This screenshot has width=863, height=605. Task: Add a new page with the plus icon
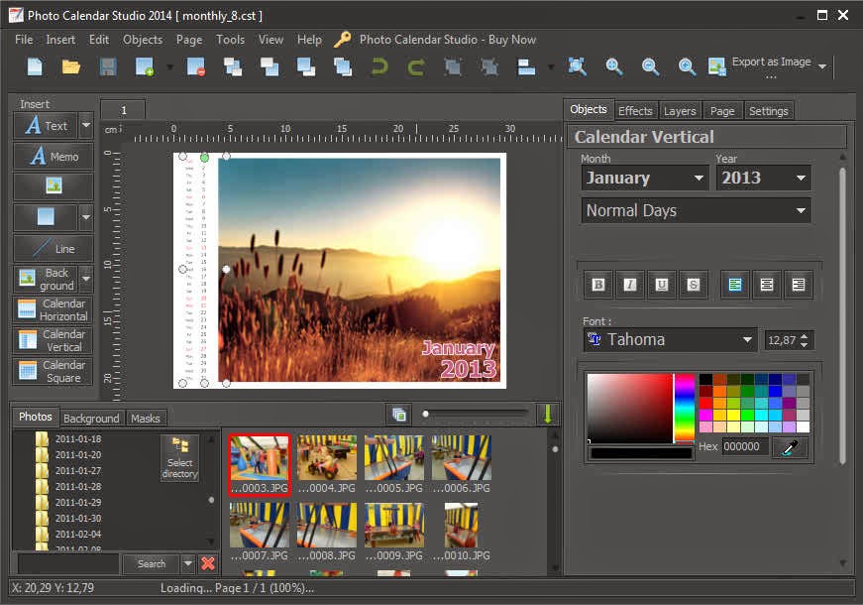pyautogui.click(x=145, y=66)
